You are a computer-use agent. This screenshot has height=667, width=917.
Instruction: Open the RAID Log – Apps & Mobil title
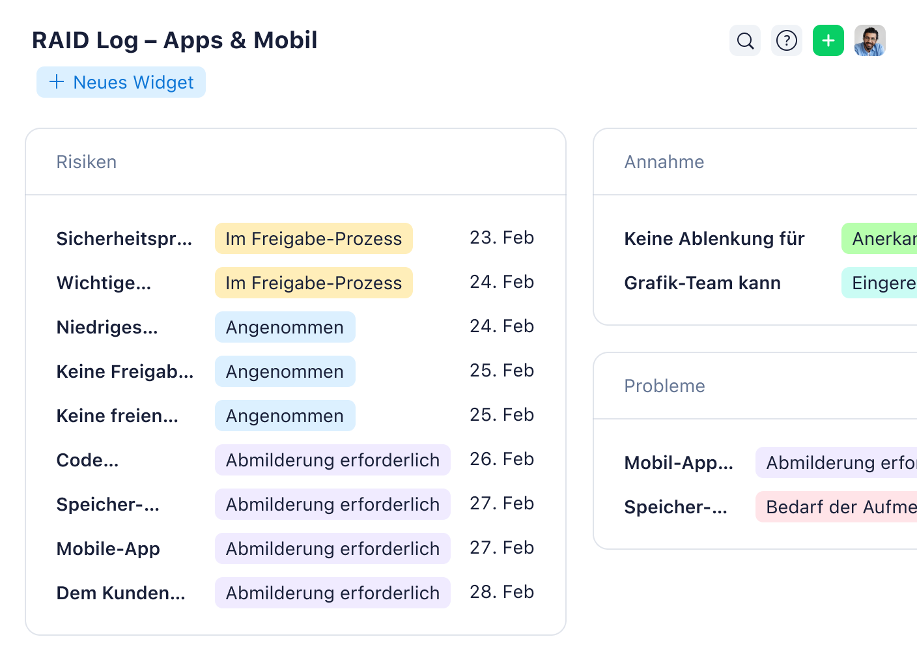(x=175, y=40)
